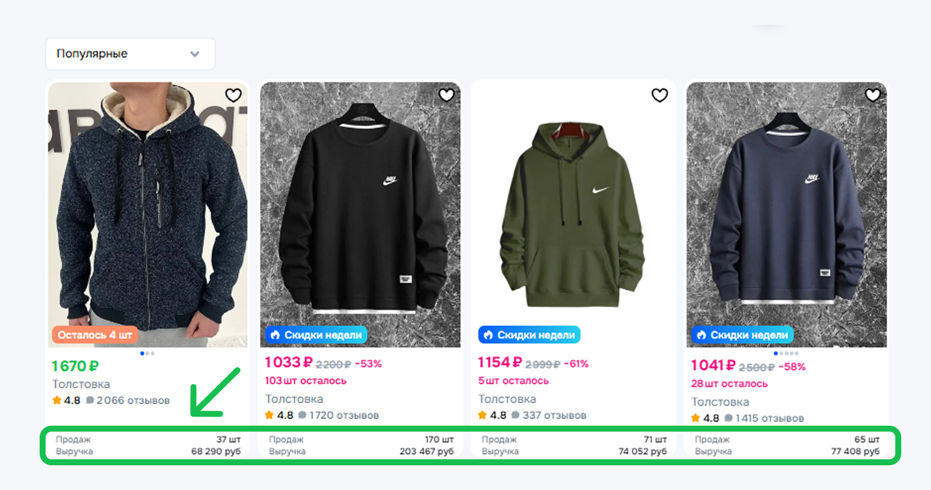Click image carousel dots under navy sweatshirt

coord(786,353)
